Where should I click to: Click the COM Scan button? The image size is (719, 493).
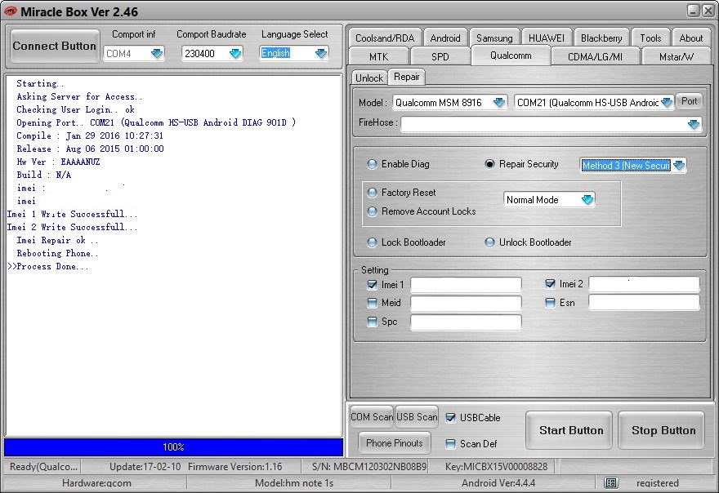[372, 417]
